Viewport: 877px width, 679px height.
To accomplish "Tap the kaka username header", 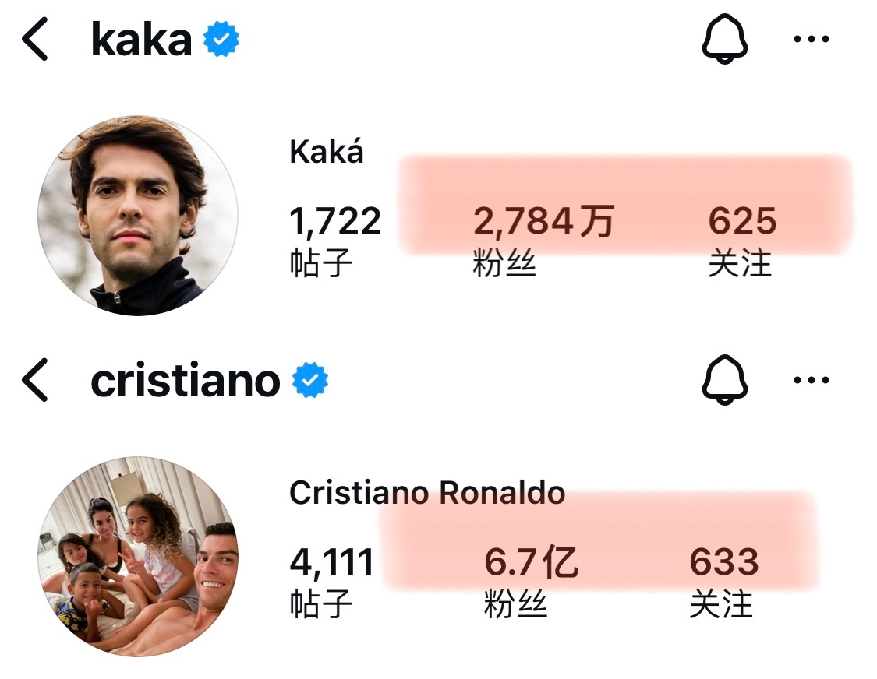I will 141,39.
